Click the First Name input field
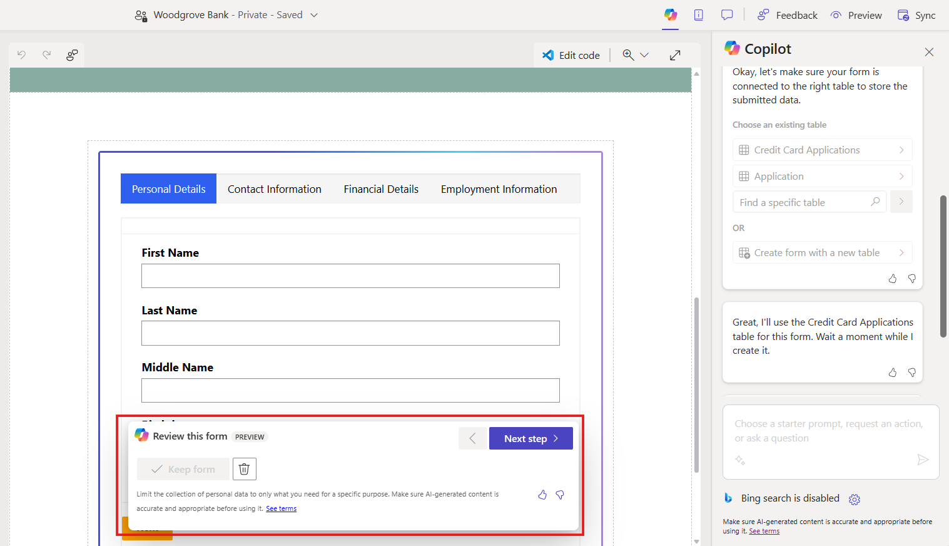 point(350,276)
